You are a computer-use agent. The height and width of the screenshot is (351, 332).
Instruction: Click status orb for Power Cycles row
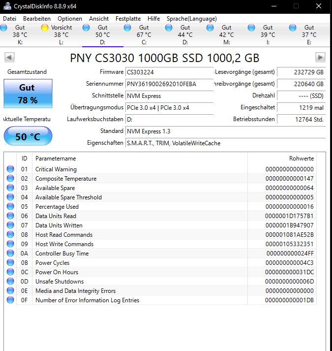[10, 262]
